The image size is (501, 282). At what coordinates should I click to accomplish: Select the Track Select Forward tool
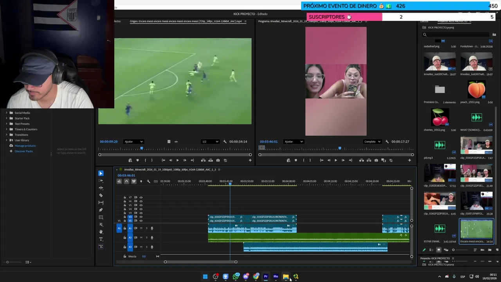pos(101,181)
